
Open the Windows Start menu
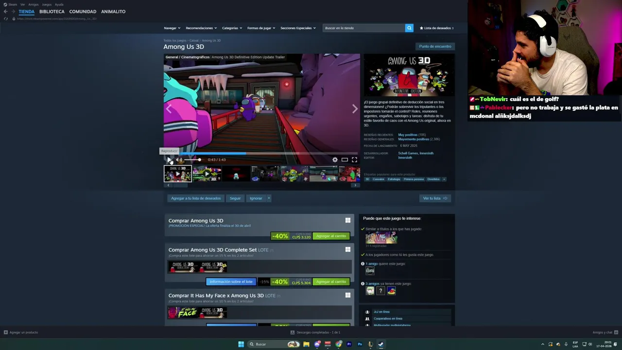pyautogui.click(x=241, y=344)
